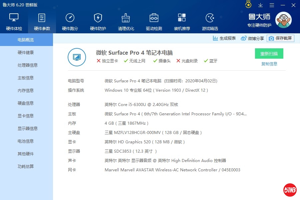Select 硬件参数 tab in top toolbar
Image resolution: width=300 pixels, height=200 pixels.
click(x=42, y=22)
